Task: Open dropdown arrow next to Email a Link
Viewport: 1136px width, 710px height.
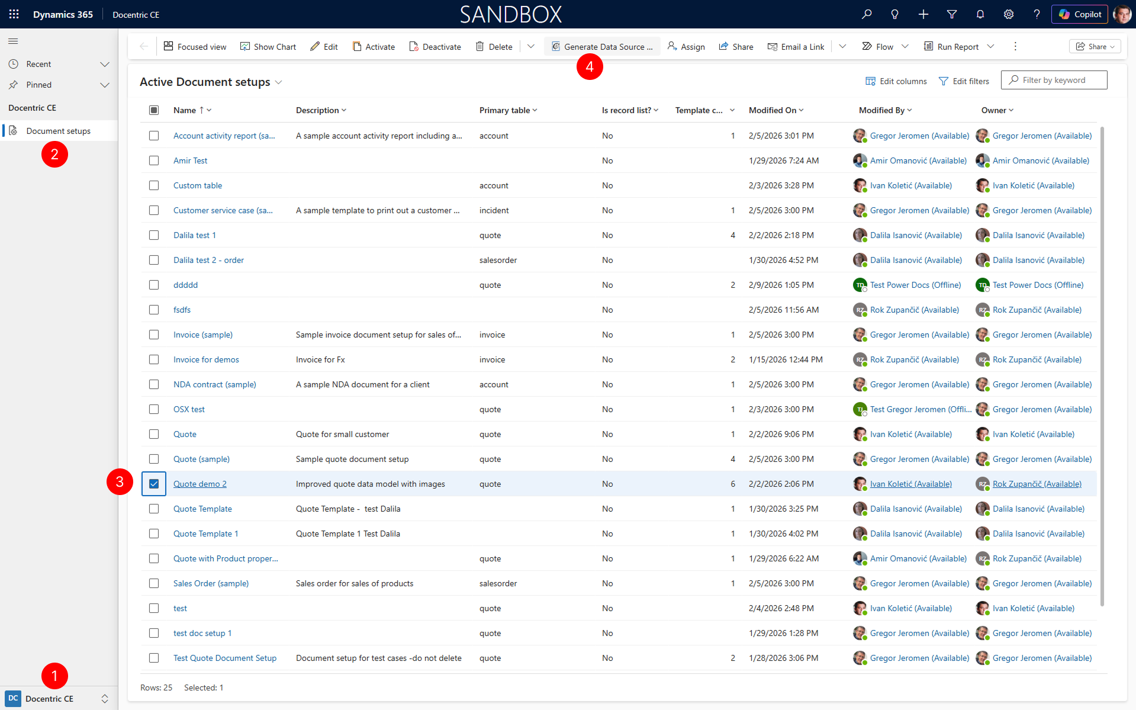Action: [x=842, y=46]
